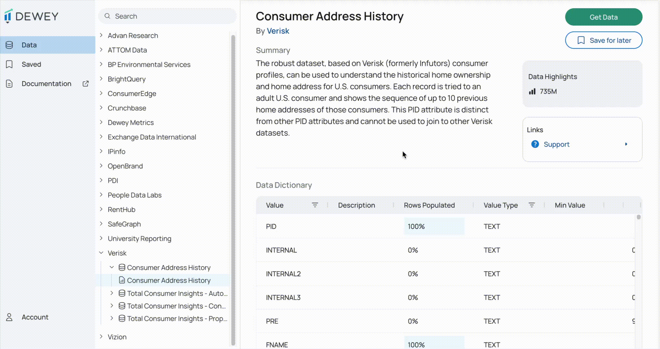This screenshot has height=349, width=660.
Task: Open the Account menu item
Action: point(48,317)
